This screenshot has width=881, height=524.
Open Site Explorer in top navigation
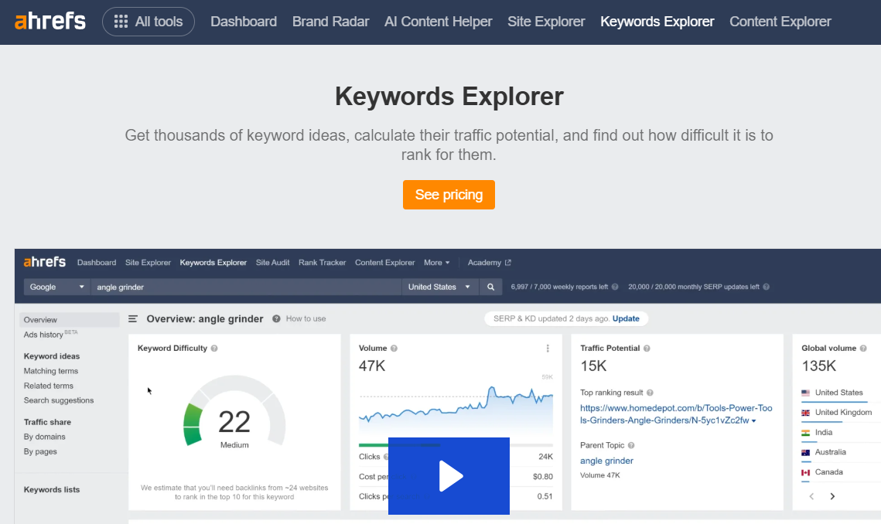pos(546,22)
